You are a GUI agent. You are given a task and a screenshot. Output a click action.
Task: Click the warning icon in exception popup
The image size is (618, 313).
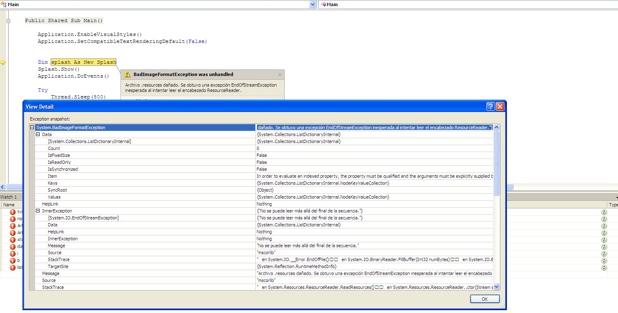[127, 74]
